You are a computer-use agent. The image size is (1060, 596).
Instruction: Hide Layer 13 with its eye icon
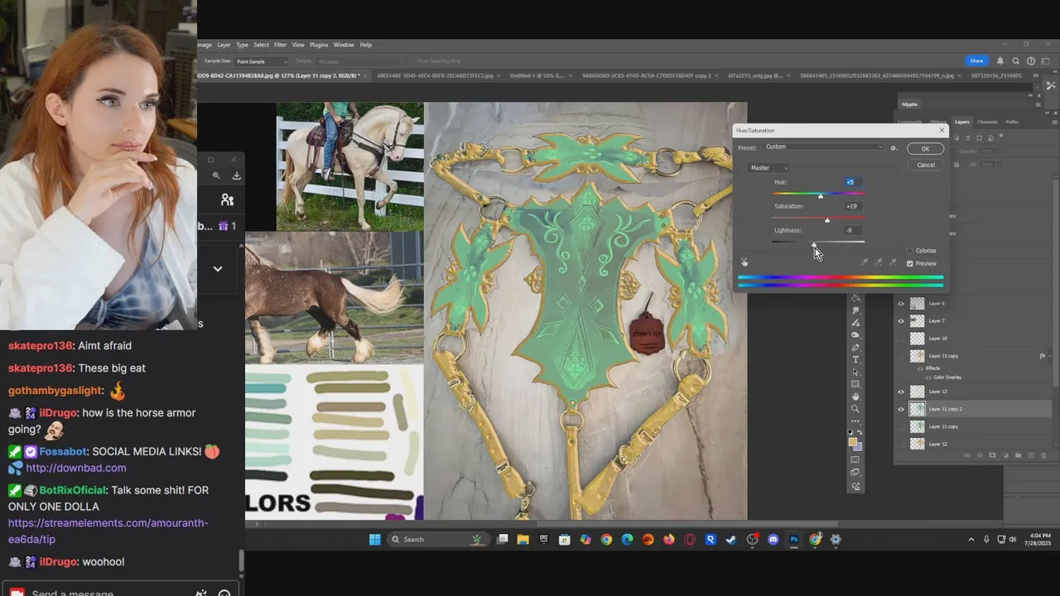tap(901, 392)
